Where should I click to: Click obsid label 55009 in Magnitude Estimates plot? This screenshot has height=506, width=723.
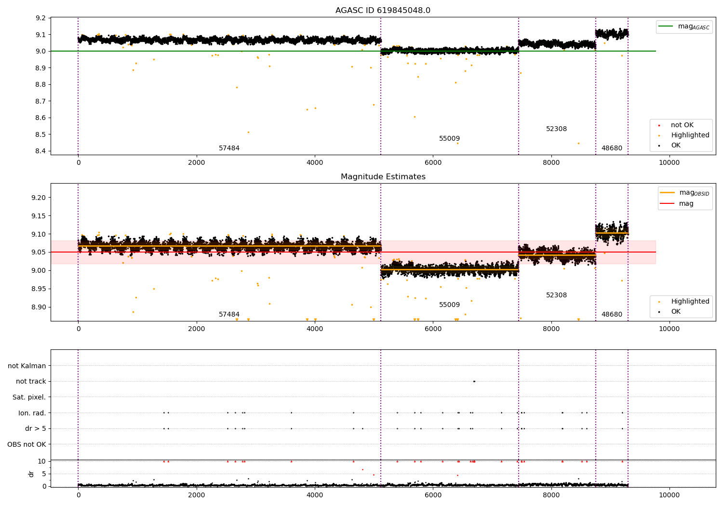pos(449,305)
